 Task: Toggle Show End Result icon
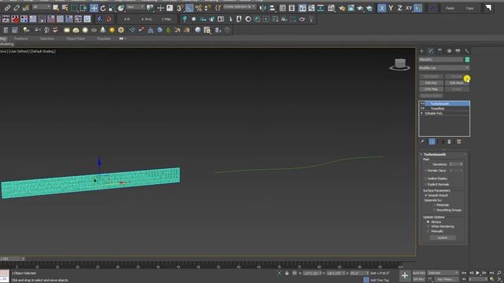[432, 141]
